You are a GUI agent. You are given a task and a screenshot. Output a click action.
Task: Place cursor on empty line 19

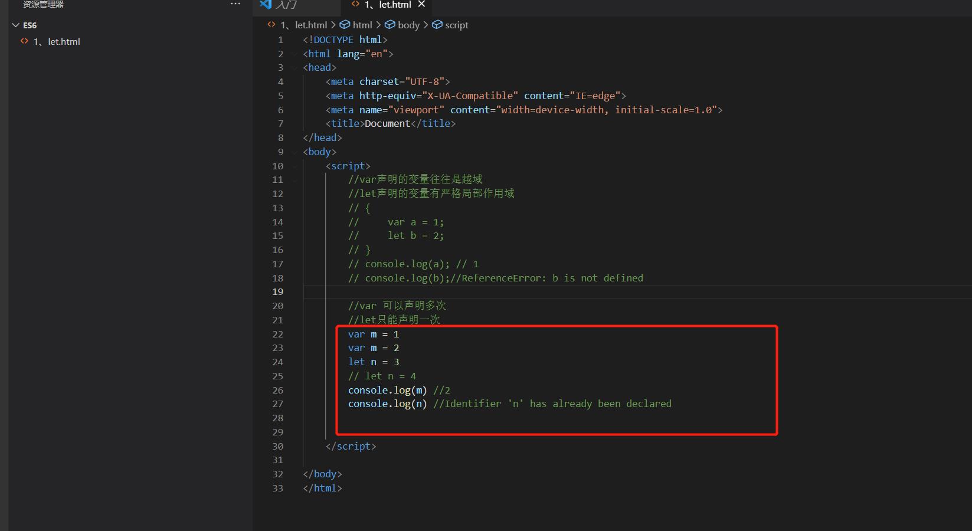click(x=637, y=291)
